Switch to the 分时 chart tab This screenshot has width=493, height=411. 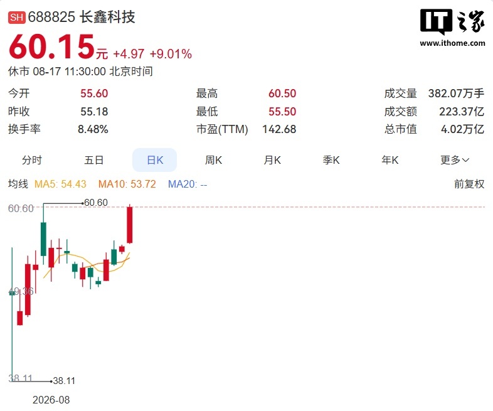click(32, 160)
